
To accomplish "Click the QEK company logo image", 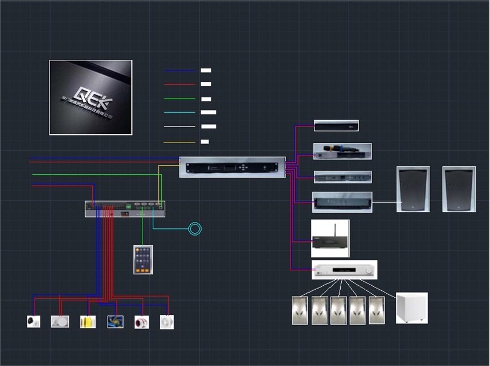I will pos(91,97).
